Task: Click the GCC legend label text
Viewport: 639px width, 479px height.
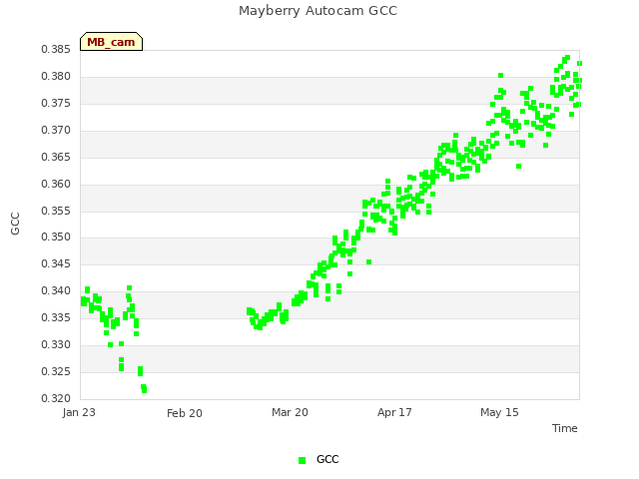Action: click(327, 459)
